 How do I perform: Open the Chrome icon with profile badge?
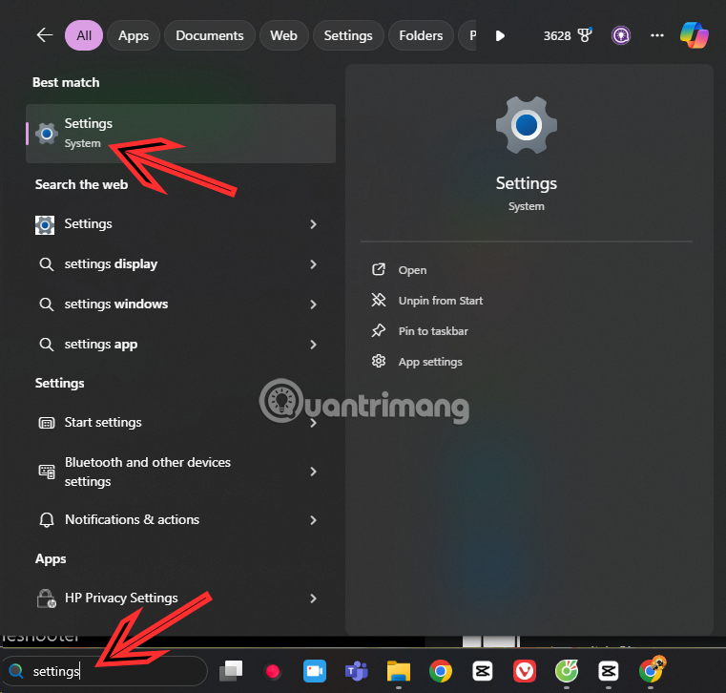click(652, 670)
